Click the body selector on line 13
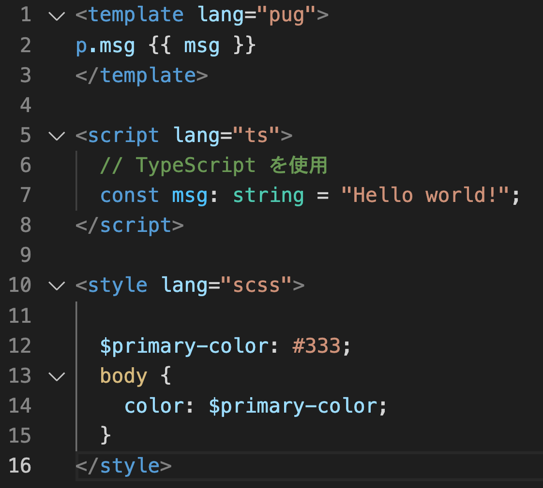The width and height of the screenshot is (543, 488). coord(124,375)
